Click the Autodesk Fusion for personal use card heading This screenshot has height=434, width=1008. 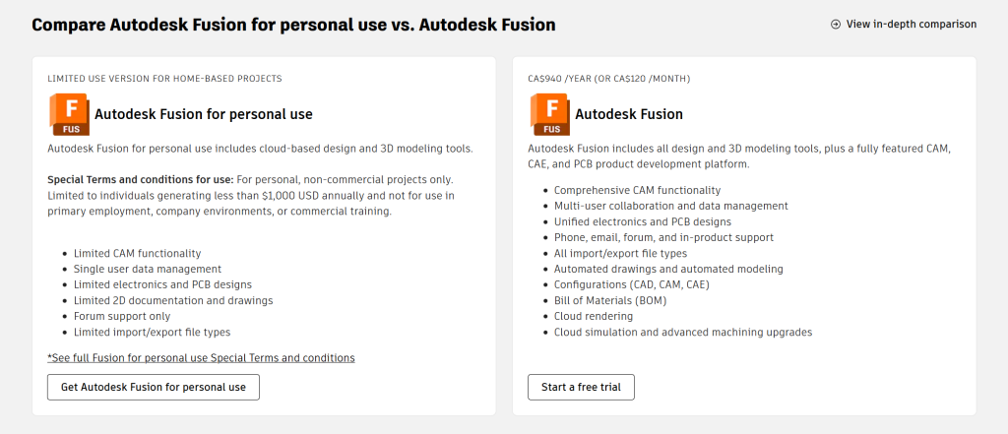[204, 114]
